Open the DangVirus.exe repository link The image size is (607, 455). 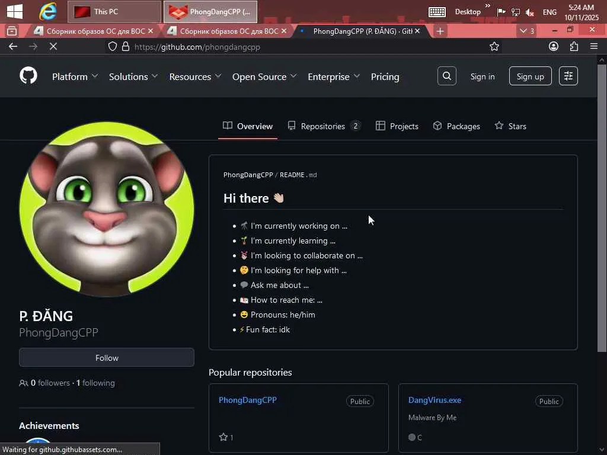pos(435,400)
